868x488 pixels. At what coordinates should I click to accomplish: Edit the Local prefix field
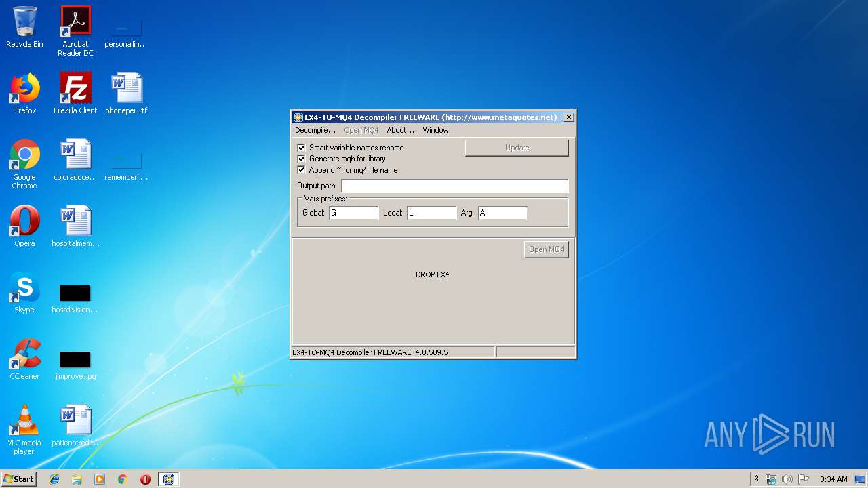431,213
